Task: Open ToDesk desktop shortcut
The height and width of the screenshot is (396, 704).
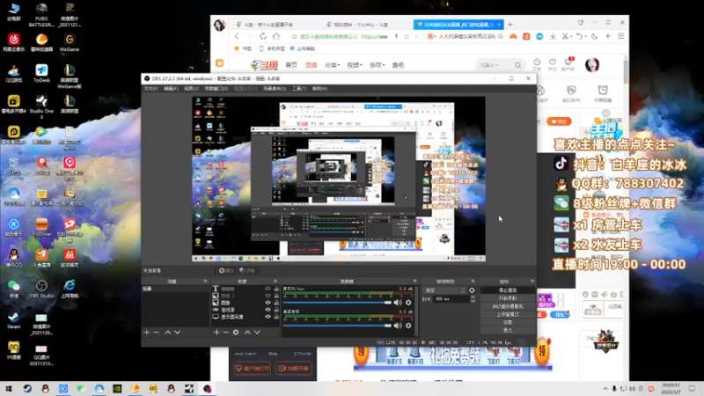Action: 41,74
